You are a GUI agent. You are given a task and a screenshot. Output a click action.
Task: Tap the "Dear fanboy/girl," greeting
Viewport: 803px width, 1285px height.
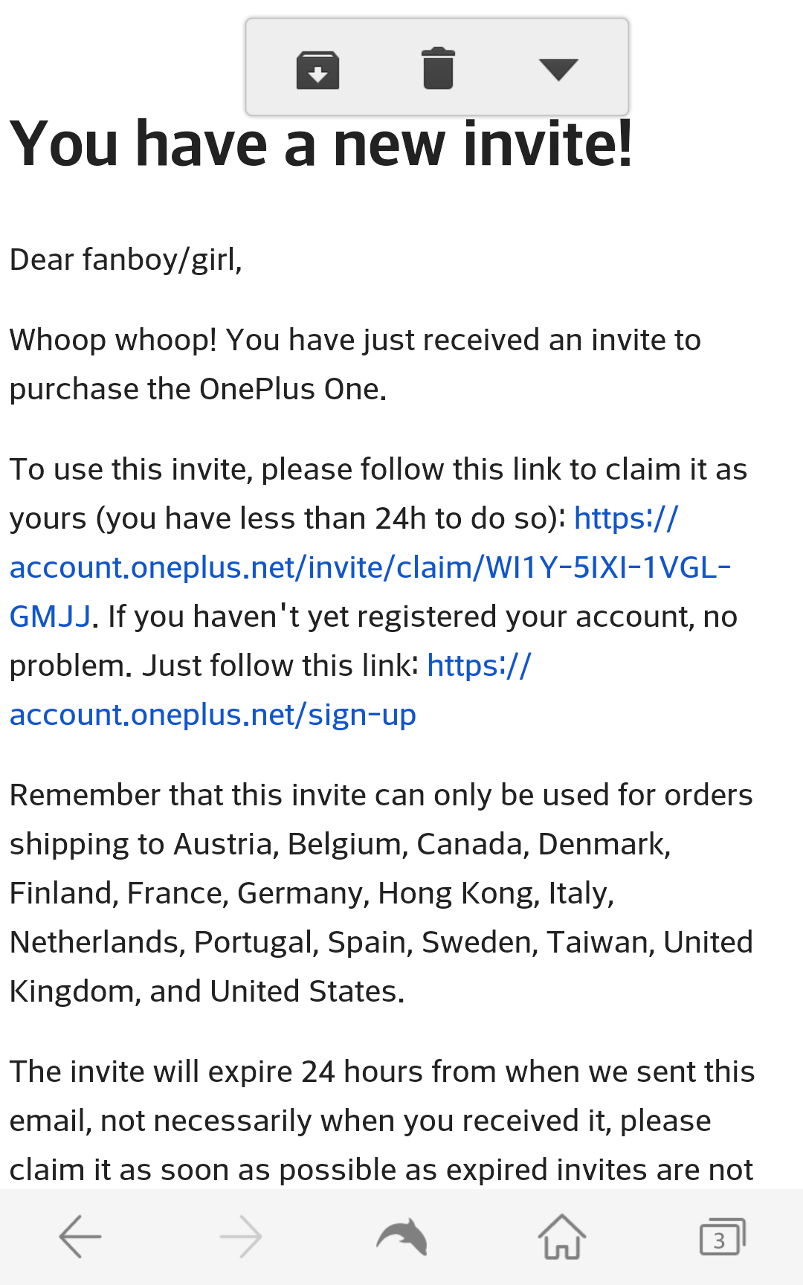tap(126, 260)
